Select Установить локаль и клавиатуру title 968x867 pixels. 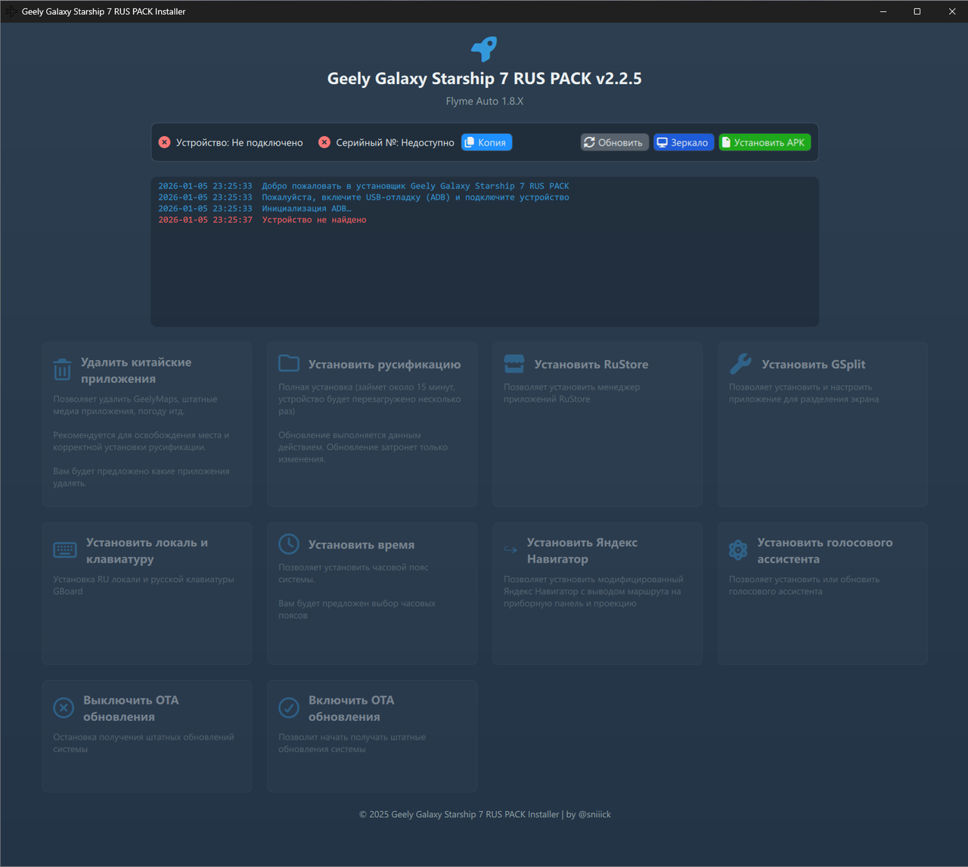pos(147,551)
